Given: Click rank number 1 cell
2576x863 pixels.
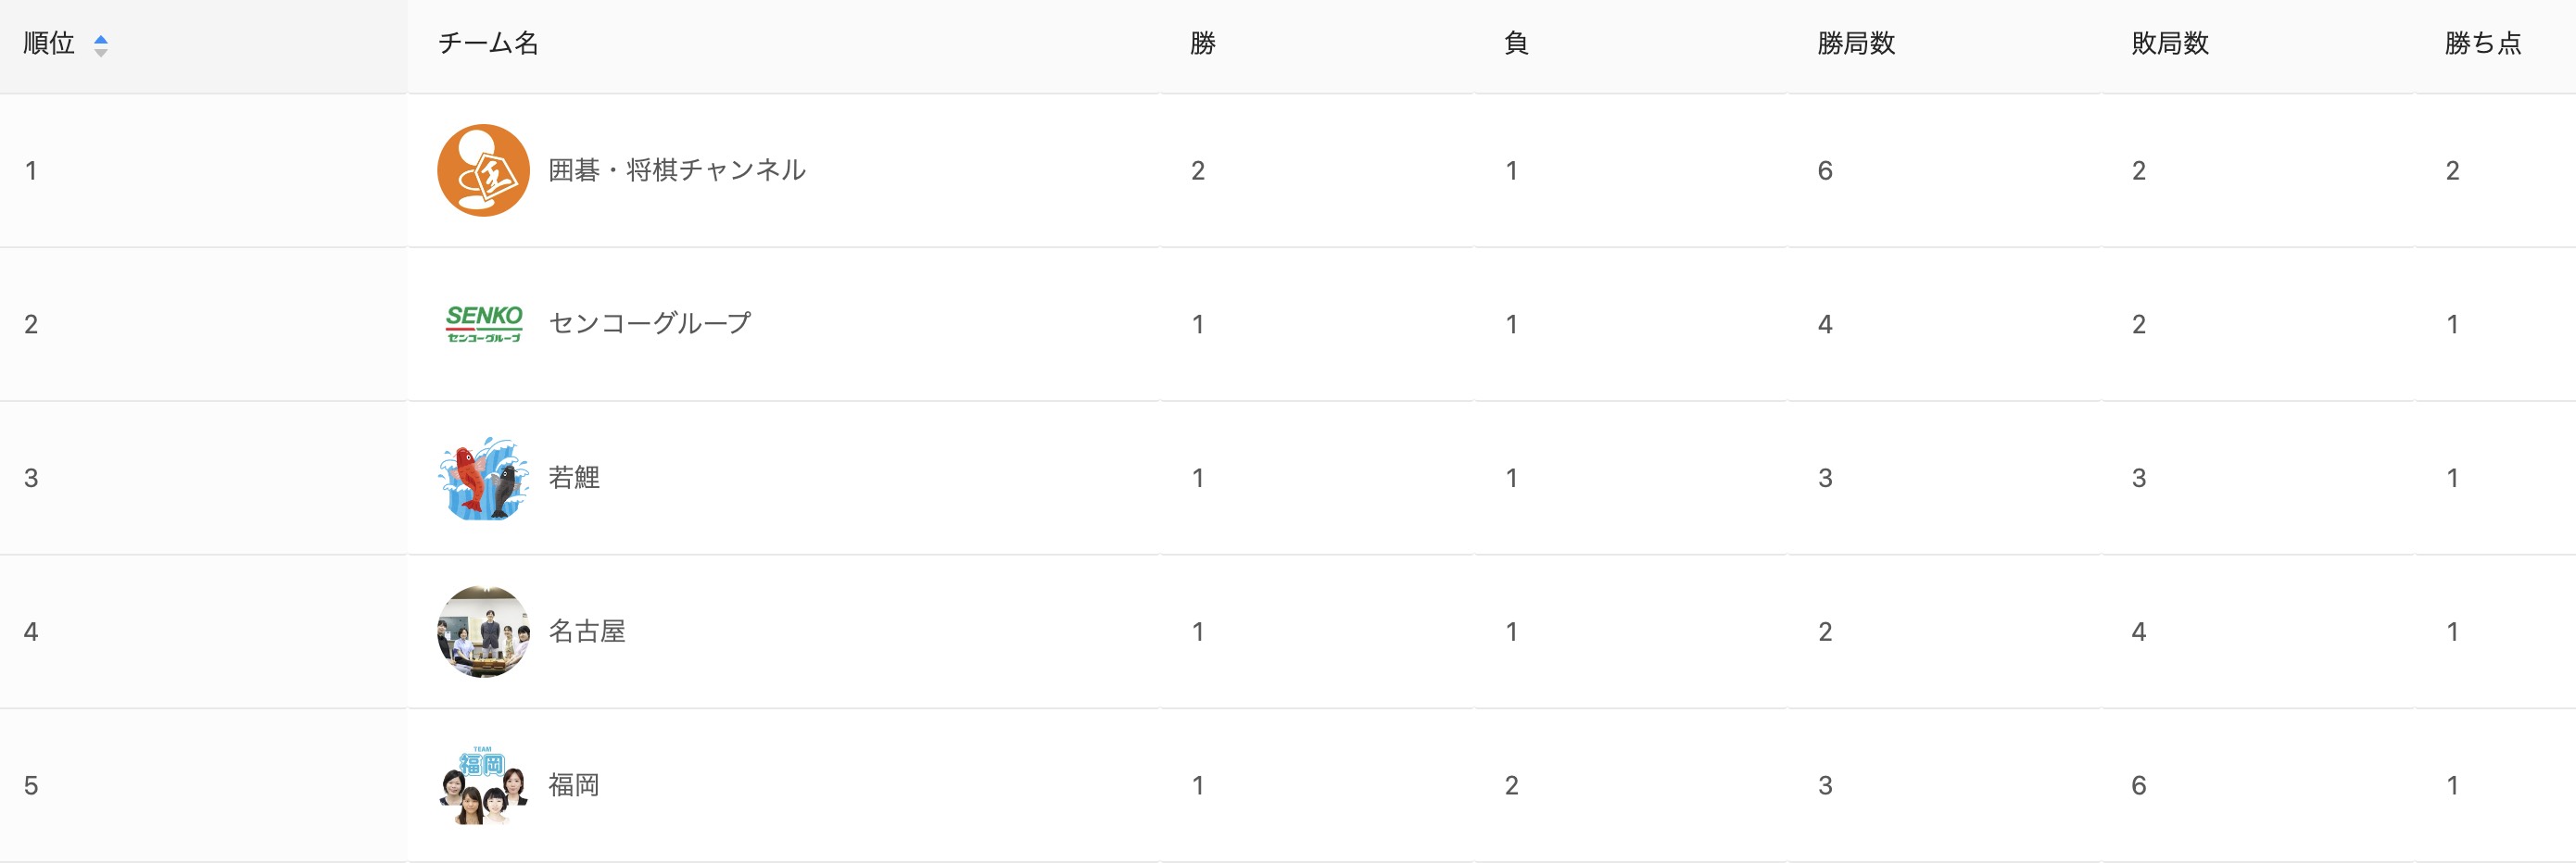Looking at the screenshot, I should coord(31,170).
